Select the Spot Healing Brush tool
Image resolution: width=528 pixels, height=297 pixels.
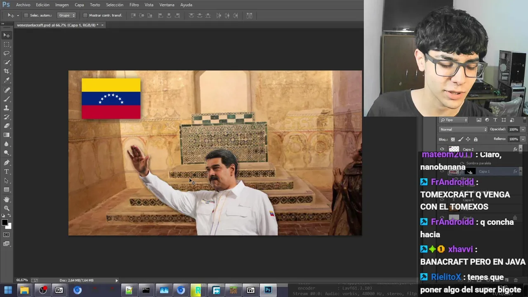click(x=7, y=90)
